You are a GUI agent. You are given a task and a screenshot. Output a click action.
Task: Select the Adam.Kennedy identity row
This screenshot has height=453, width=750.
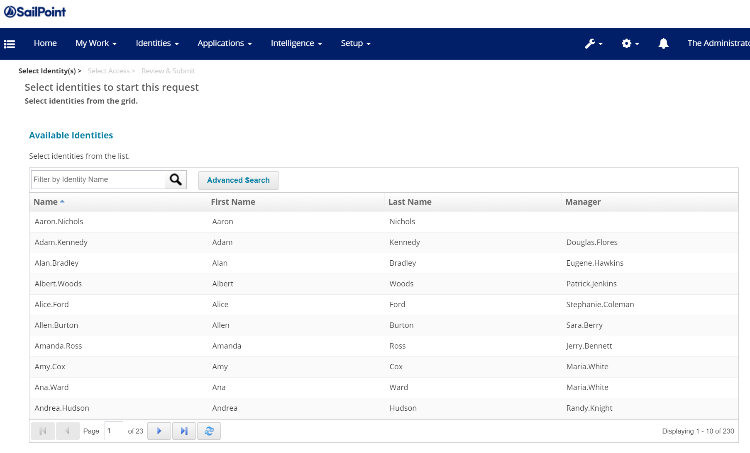(384, 242)
